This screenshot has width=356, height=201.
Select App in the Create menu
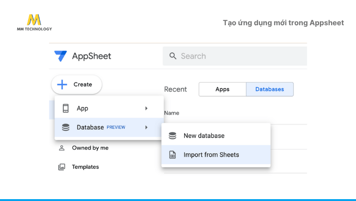pos(109,108)
